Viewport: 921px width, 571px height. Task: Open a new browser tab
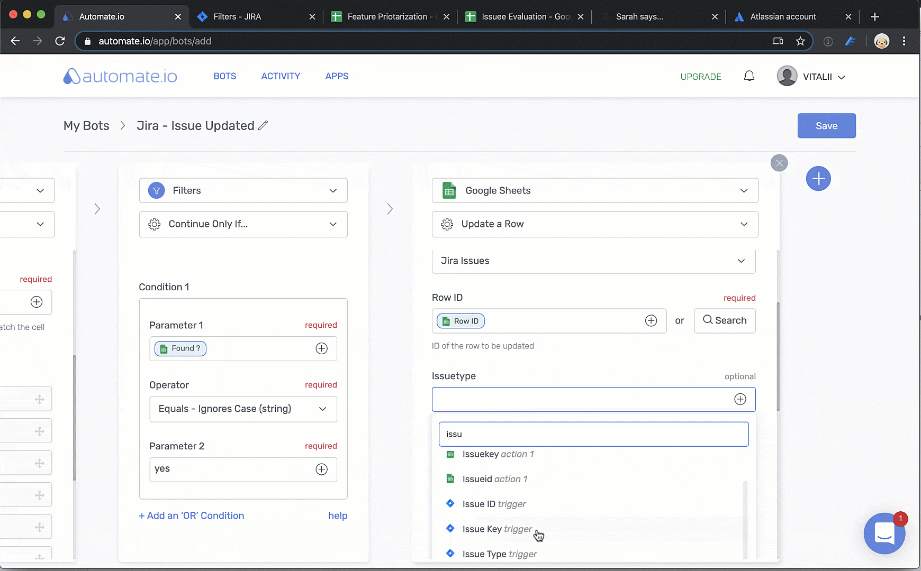(875, 17)
